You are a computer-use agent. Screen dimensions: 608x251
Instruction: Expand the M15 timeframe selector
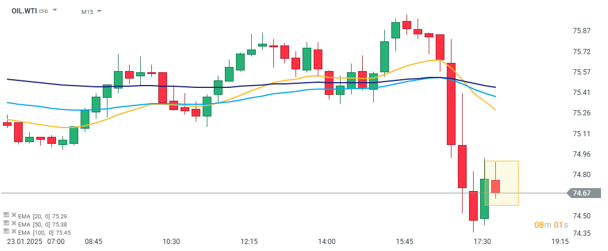click(99, 11)
